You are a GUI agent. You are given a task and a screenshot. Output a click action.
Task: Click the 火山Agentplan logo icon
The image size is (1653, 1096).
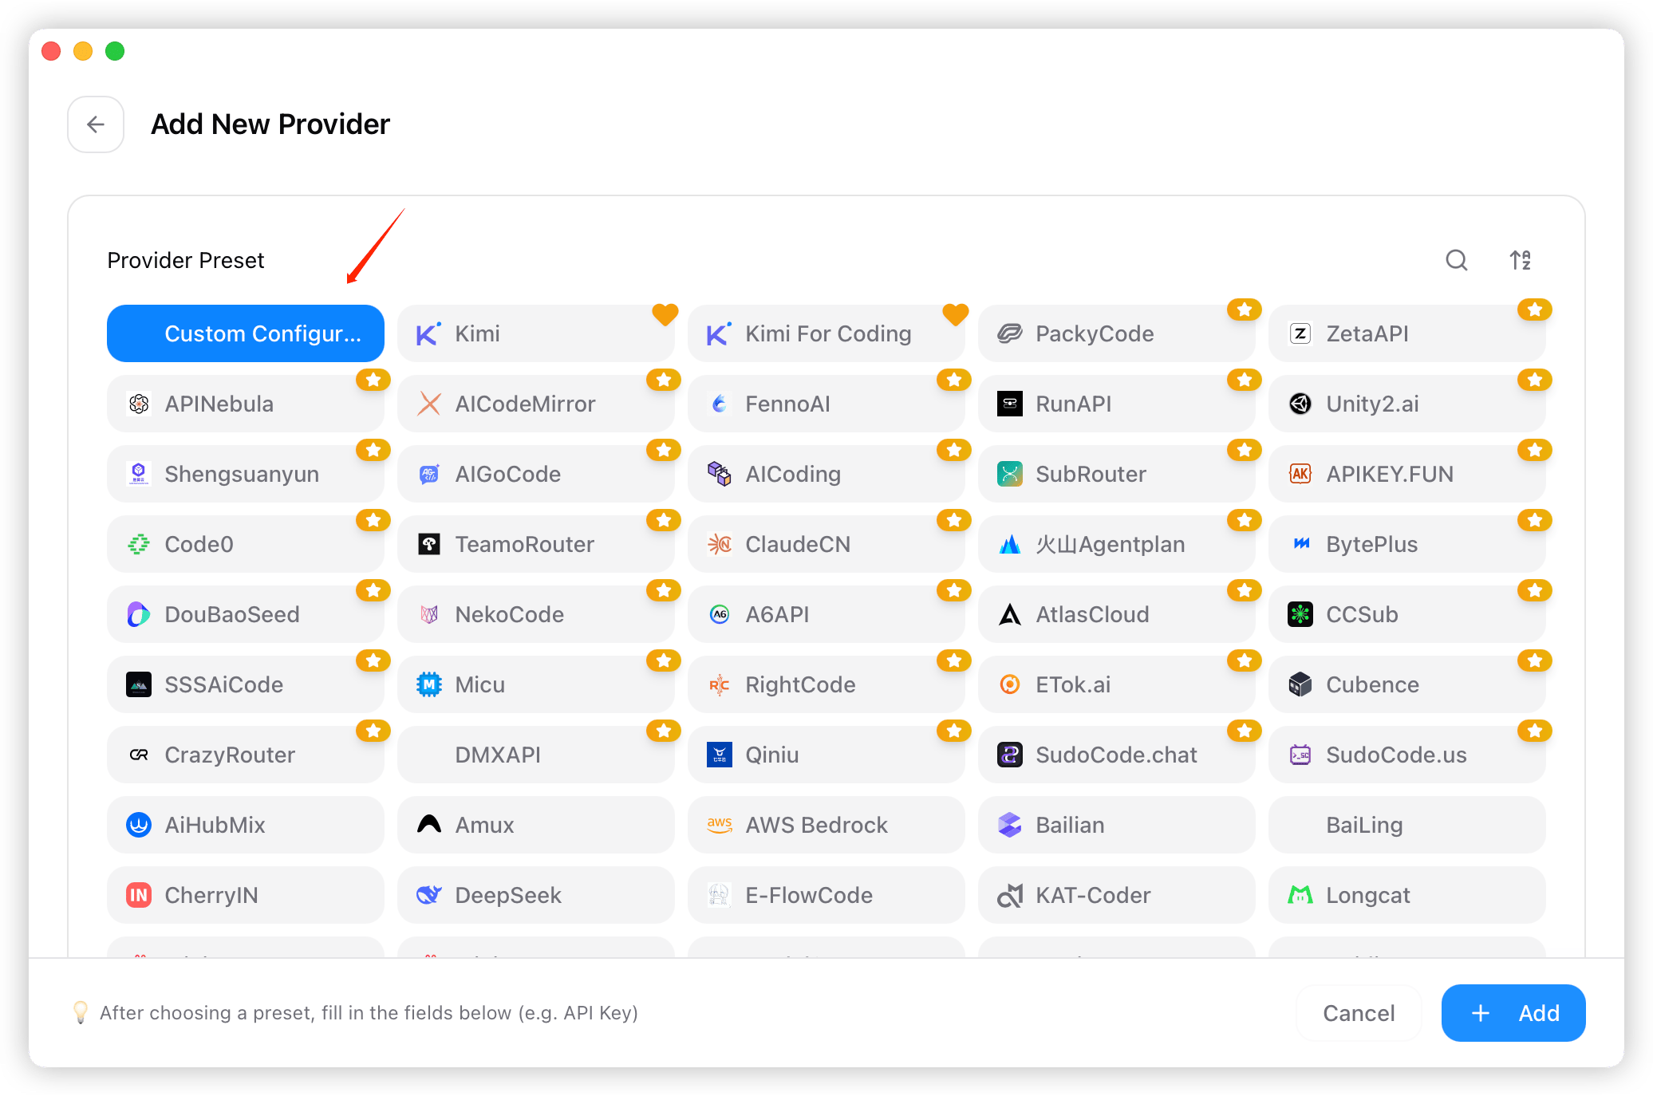1010,544
